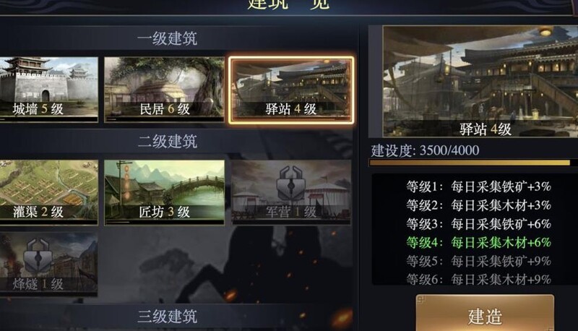
Task: Select the 一级建筑 section header
Action: coord(168,39)
